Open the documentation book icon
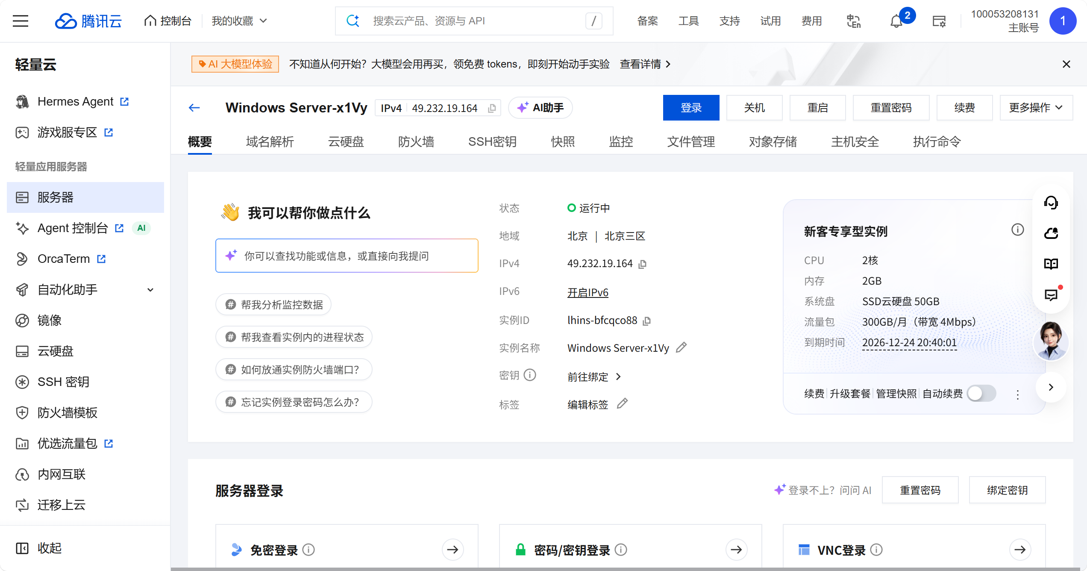This screenshot has height=571, width=1087. pos(1051,264)
